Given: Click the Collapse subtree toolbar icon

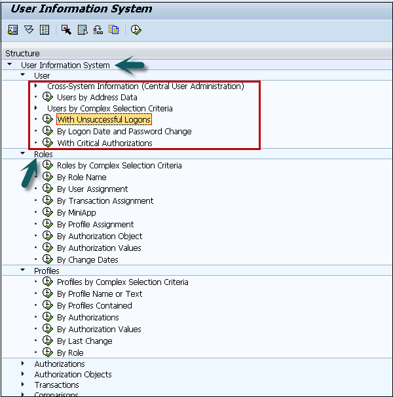Looking at the screenshot, I should coord(29,29).
